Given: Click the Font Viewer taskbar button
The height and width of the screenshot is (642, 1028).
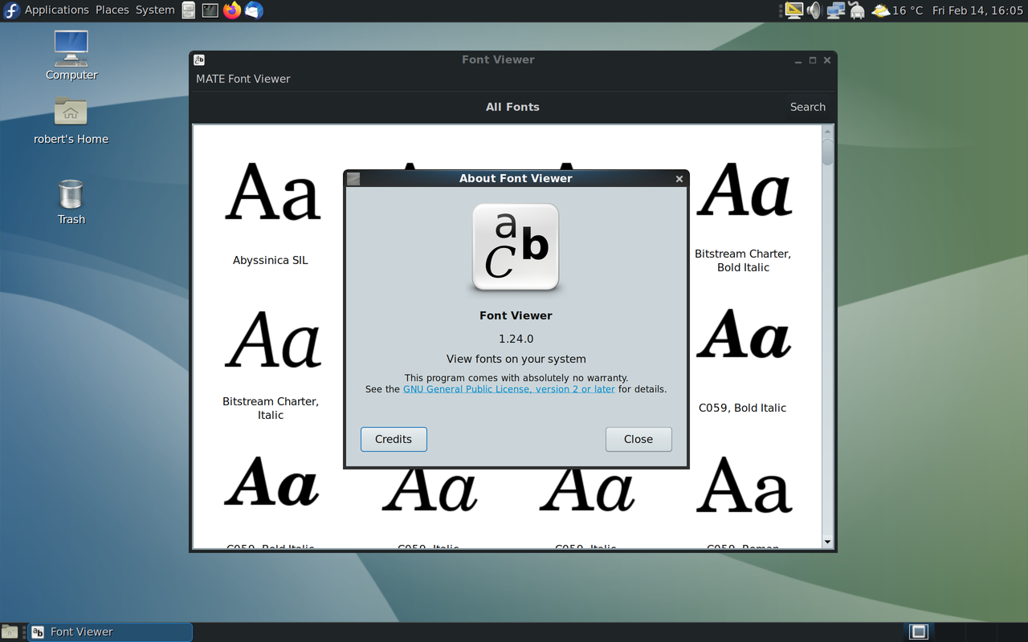Looking at the screenshot, I should tap(111, 632).
